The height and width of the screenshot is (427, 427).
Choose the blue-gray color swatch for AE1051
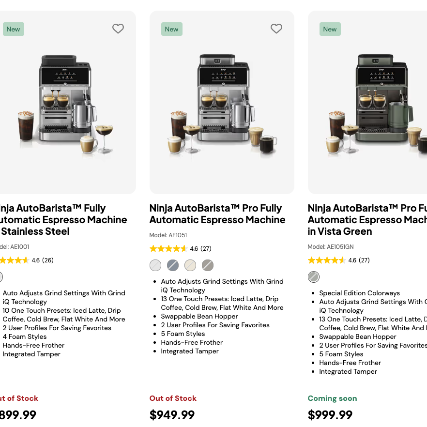[x=173, y=265]
